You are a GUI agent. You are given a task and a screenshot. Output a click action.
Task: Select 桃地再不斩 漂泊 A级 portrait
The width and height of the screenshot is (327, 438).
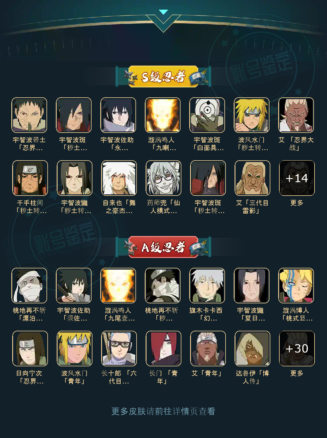tap(29, 286)
